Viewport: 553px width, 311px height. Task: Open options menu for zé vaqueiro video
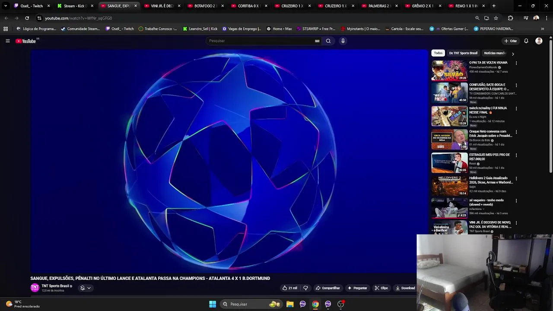tap(516, 201)
